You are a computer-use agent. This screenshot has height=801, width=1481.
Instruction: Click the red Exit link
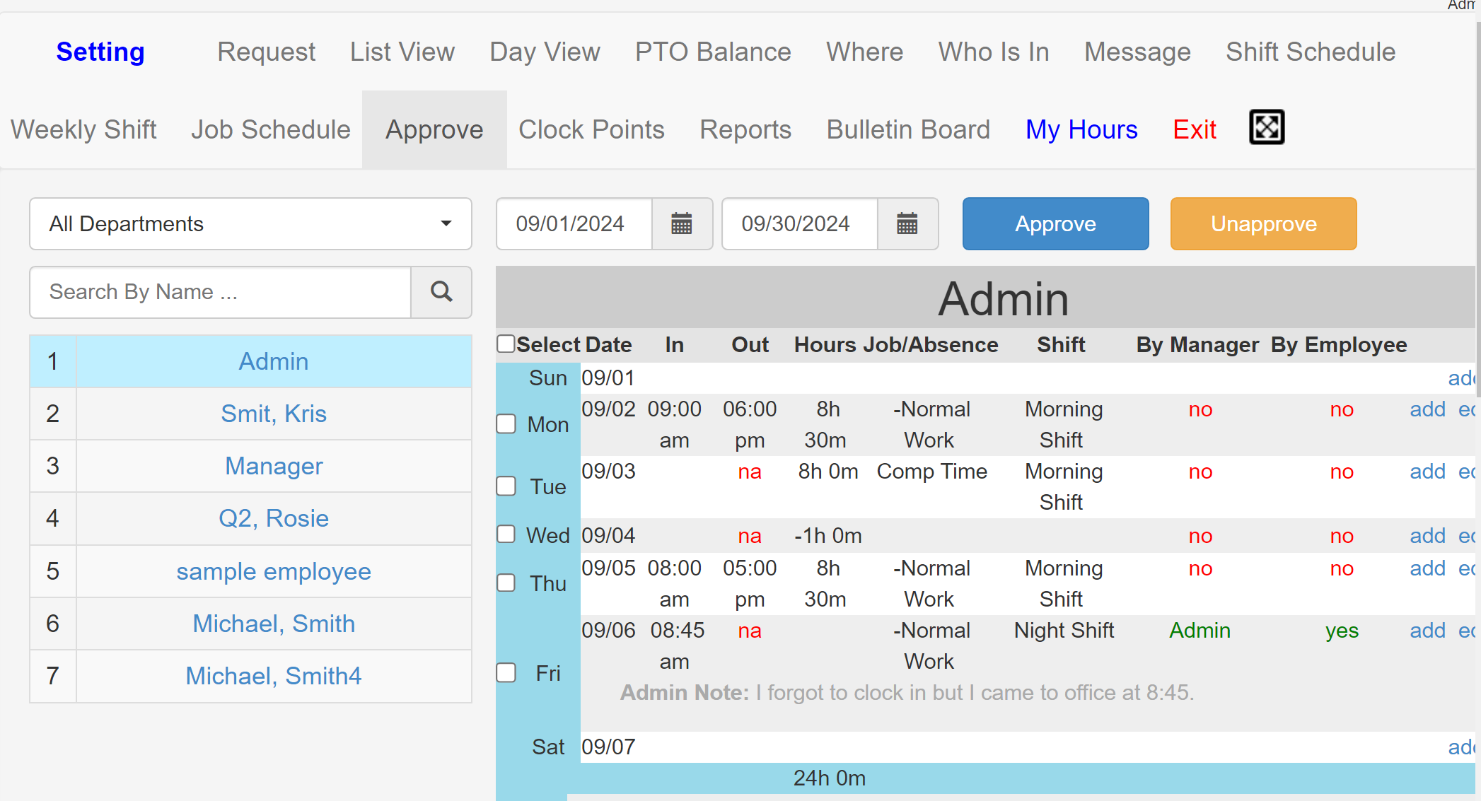click(1194, 130)
